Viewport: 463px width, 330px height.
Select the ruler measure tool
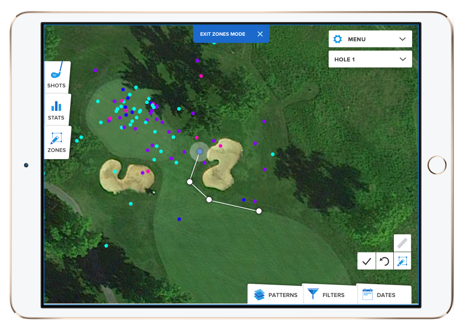(x=402, y=243)
